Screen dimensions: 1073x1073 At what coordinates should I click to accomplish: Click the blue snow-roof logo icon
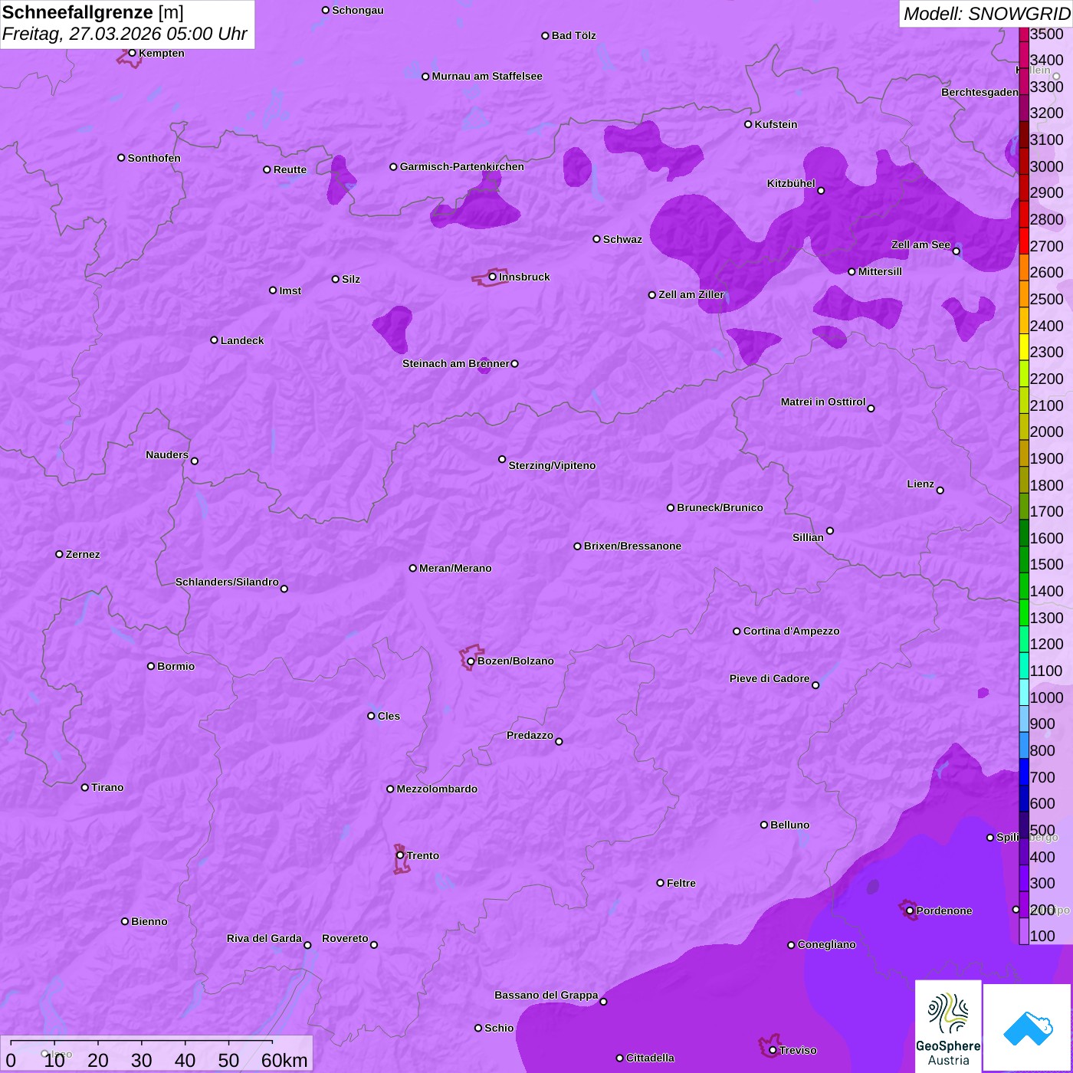(1027, 1029)
